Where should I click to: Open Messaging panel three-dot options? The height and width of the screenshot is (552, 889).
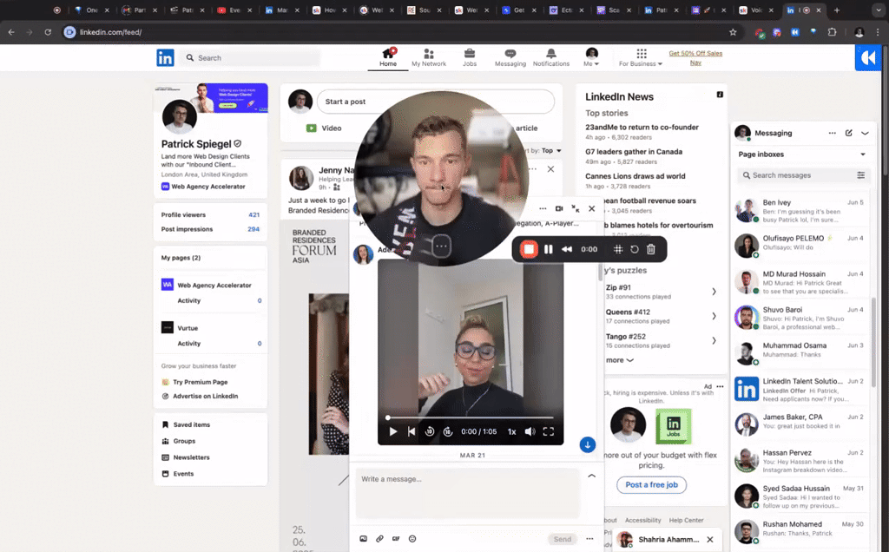(x=832, y=133)
